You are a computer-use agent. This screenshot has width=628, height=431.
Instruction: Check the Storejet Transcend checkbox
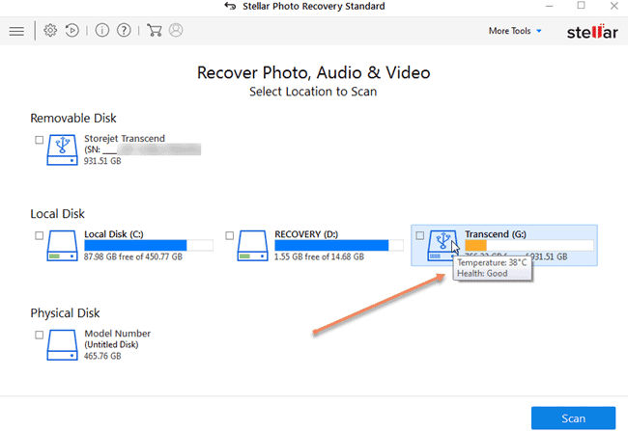[x=39, y=140]
